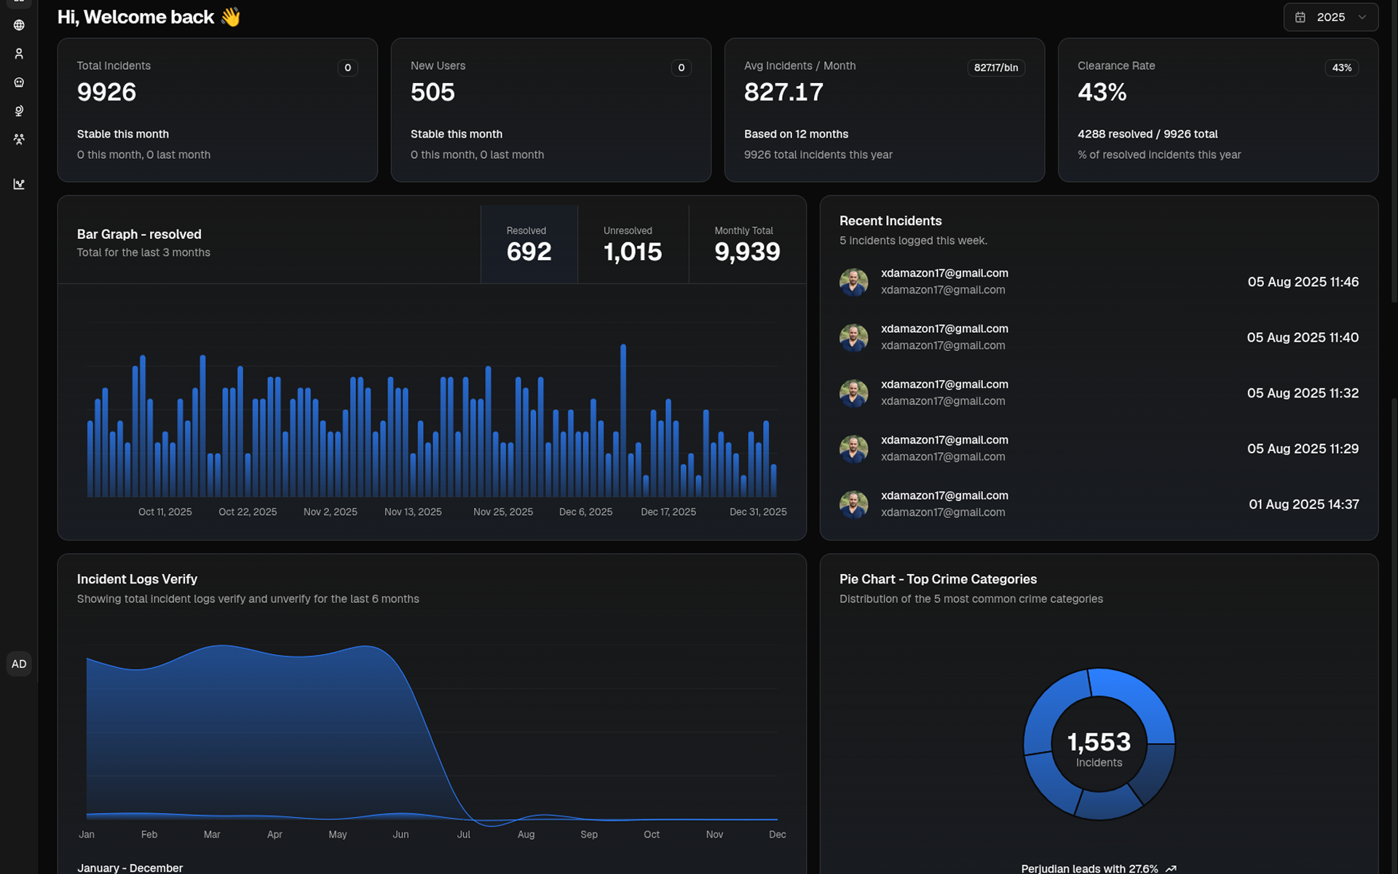Click the trending-up arrow beside Perjudian text
The width and height of the screenshot is (1398, 874).
point(1171,868)
